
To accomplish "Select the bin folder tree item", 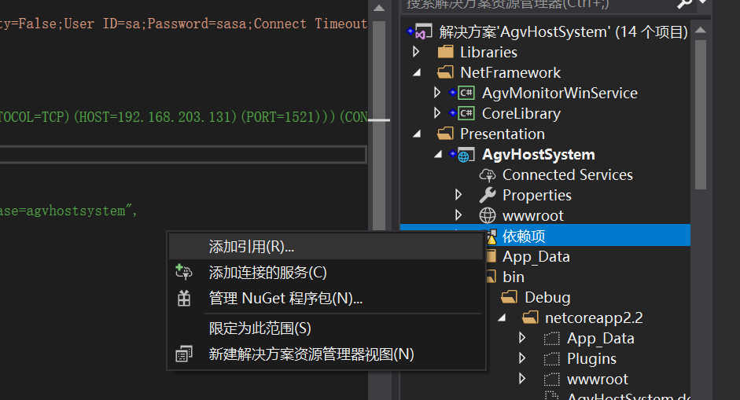I will point(514,277).
